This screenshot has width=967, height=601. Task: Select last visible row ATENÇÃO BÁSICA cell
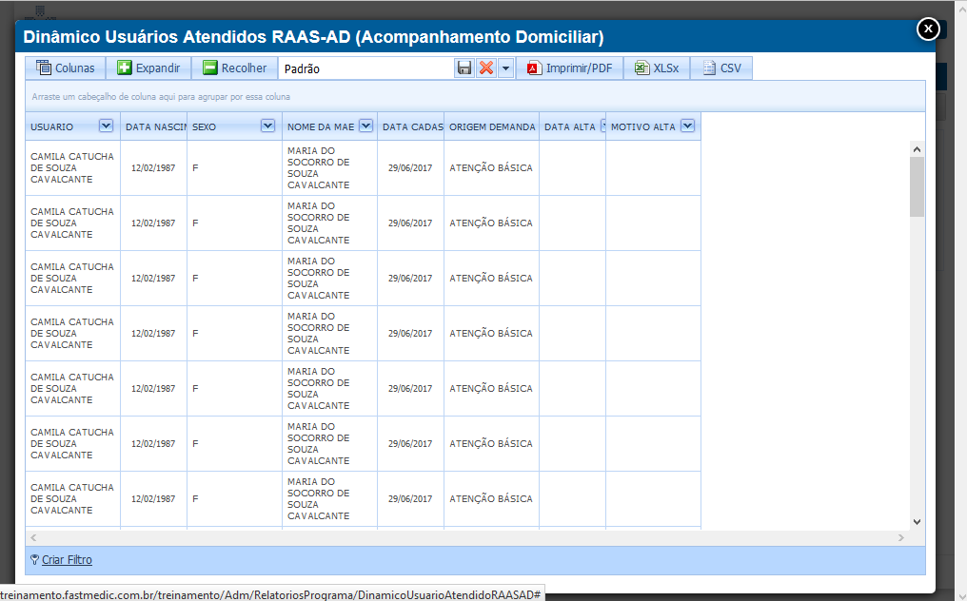coord(491,498)
